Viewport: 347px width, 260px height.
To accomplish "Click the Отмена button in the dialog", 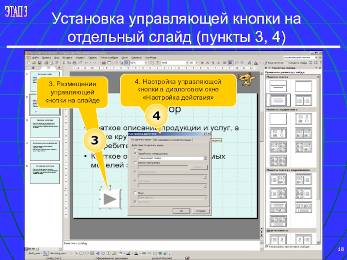I will [x=200, y=211].
